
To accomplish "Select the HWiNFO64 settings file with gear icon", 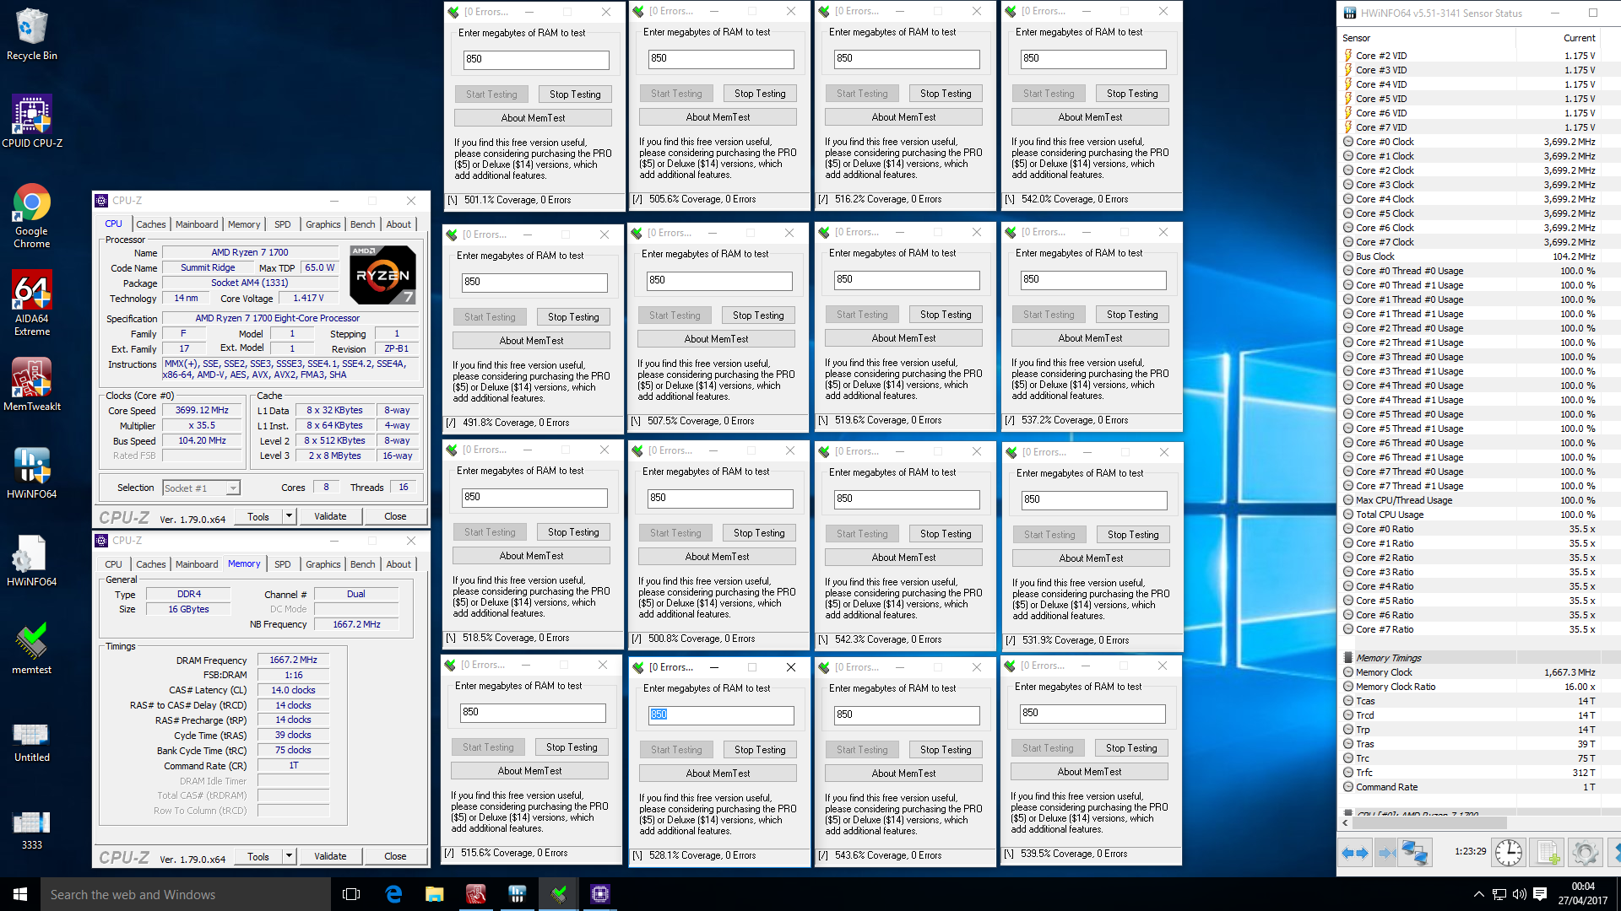I will (x=31, y=560).
